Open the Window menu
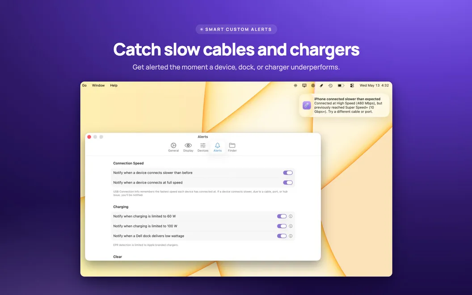Image resolution: width=472 pixels, height=295 pixels. pos(98,85)
